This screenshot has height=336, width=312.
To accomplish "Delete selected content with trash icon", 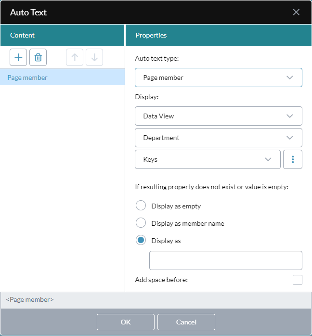I will point(38,57).
